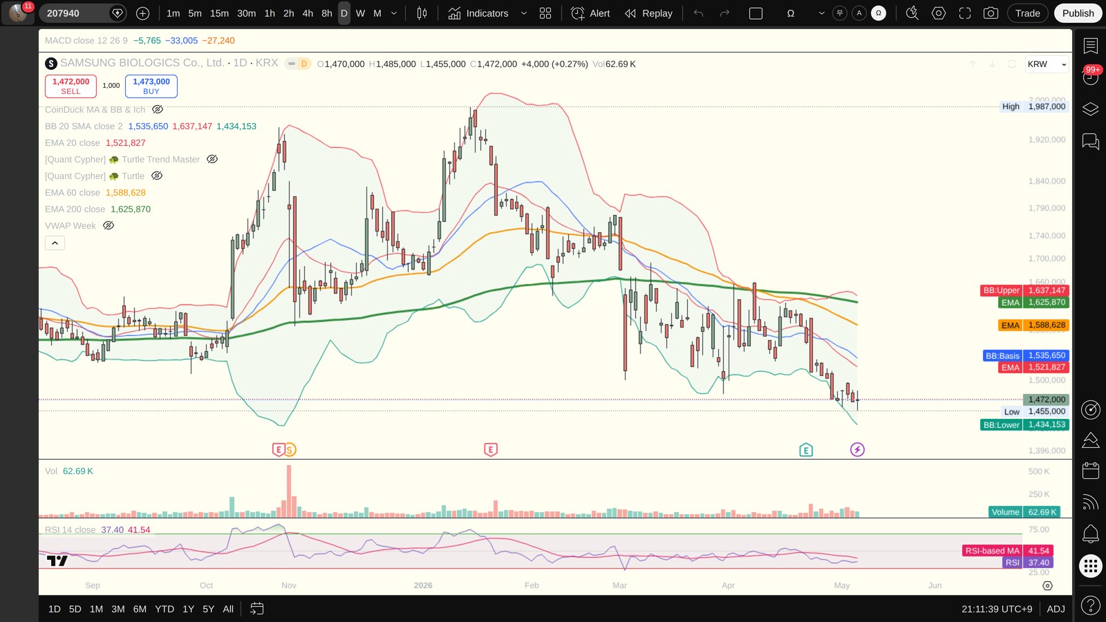Open the apps grid round icon
This screenshot has height=622, width=1106.
1090,566
